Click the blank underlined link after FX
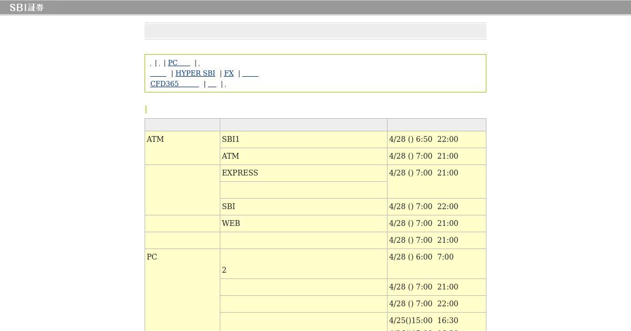Viewport: 631px width, 331px height. 250,73
